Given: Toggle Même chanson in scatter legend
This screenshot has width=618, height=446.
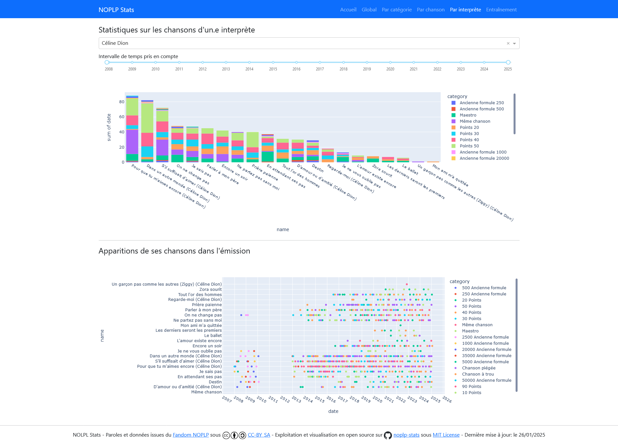Looking at the screenshot, I should tap(473, 325).
